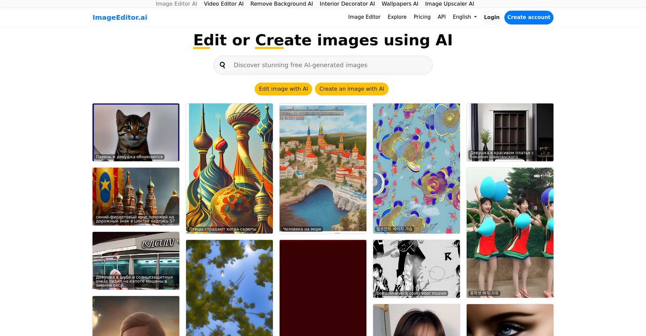Open the dark-haired woman portrait thumbnail
This screenshot has width=646, height=336.
pos(416,320)
